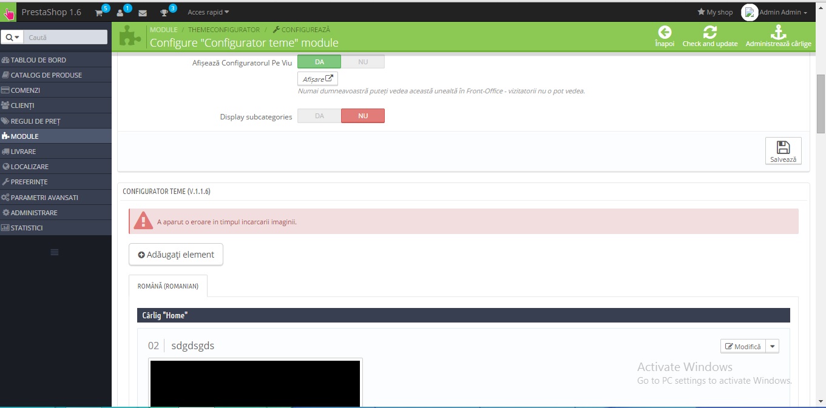Set Display subcategories to NU

[x=363, y=116]
